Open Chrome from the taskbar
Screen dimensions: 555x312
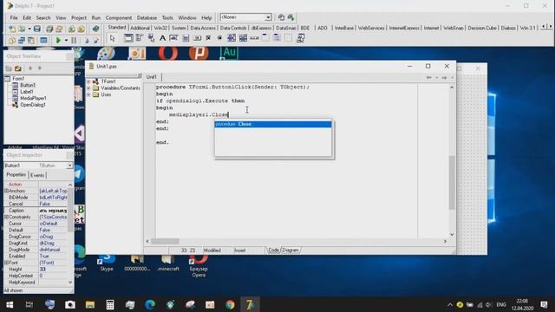pyautogui.click(x=230, y=304)
